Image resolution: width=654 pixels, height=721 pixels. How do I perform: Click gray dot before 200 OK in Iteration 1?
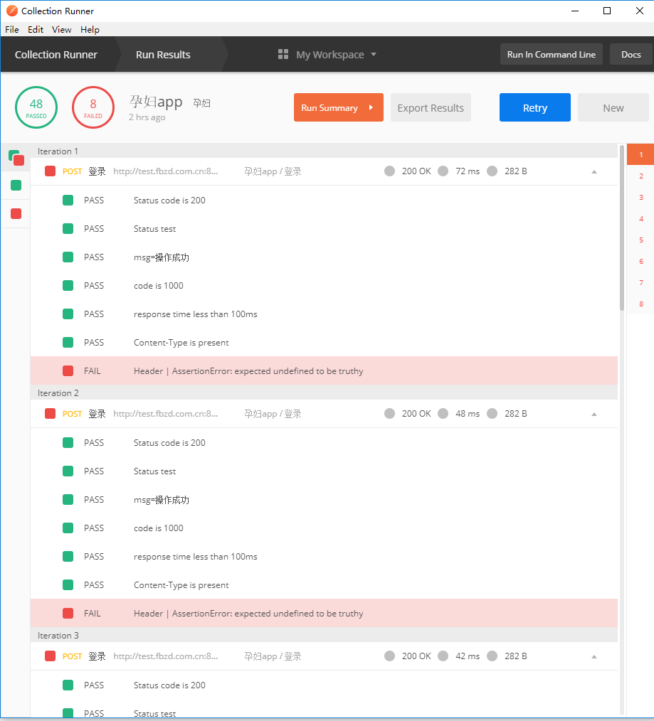click(390, 171)
